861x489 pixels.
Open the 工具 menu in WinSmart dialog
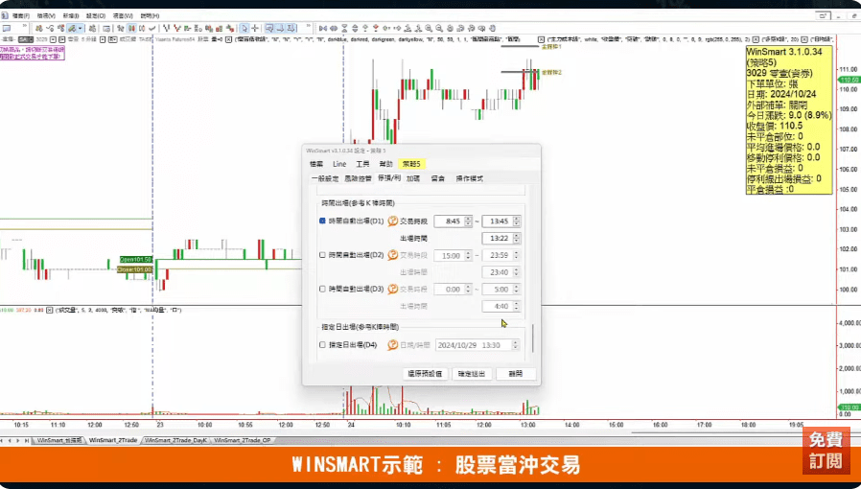(x=362, y=164)
